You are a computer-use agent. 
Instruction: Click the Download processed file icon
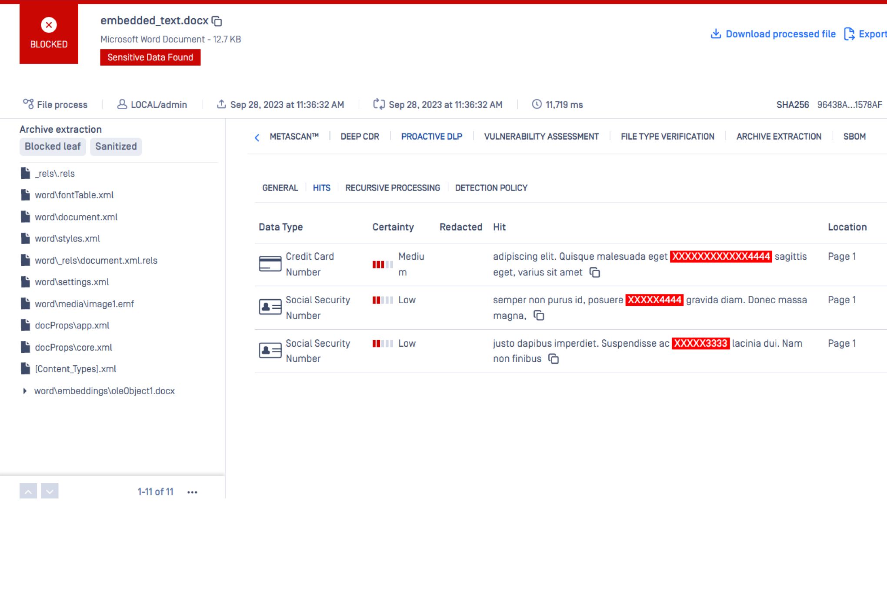(x=716, y=34)
